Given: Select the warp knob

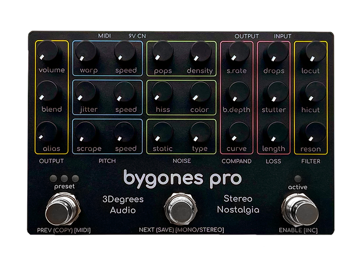Looking at the screenshot, I should pos(86,52).
